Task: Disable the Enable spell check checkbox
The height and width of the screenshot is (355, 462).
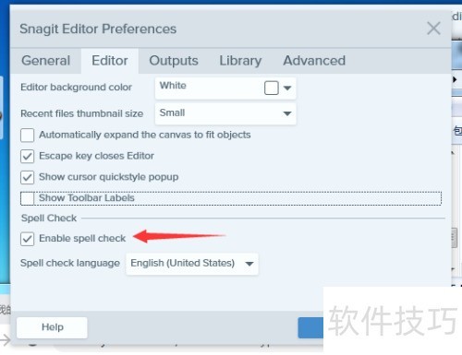Action: point(27,239)
